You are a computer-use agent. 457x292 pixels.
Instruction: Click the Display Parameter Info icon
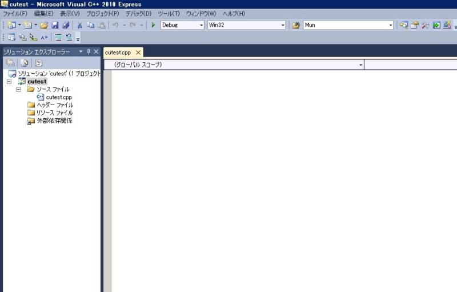click(x=22, y=37)
